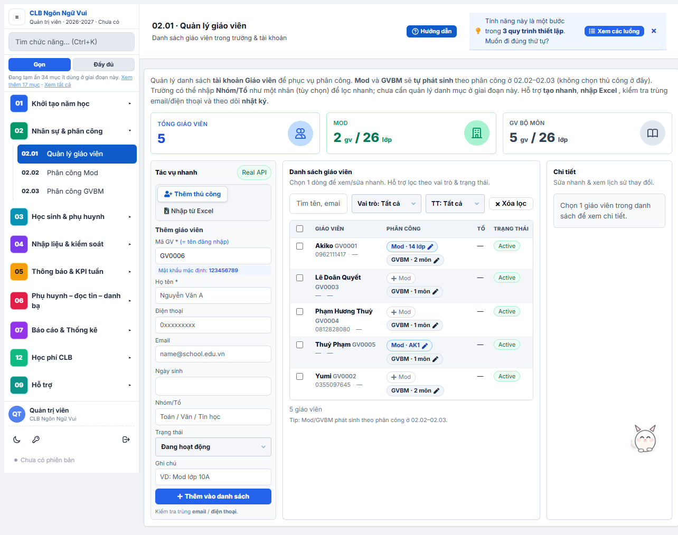Screen dimensions: 678x535
Task: Edit Yumi's GVBM · 2 môn assignment
Action: (x=415, y=390)
